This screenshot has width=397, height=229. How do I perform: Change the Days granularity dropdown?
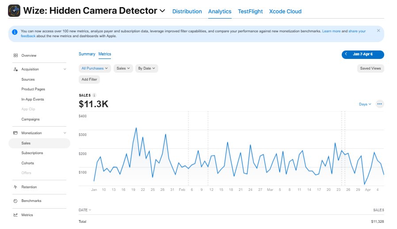tap(365, 104)
